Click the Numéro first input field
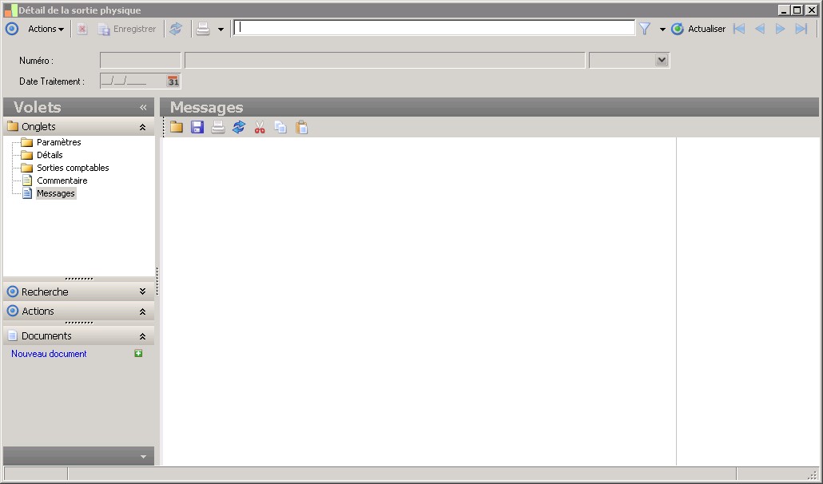Screen dimensions: 823x484 140,61
